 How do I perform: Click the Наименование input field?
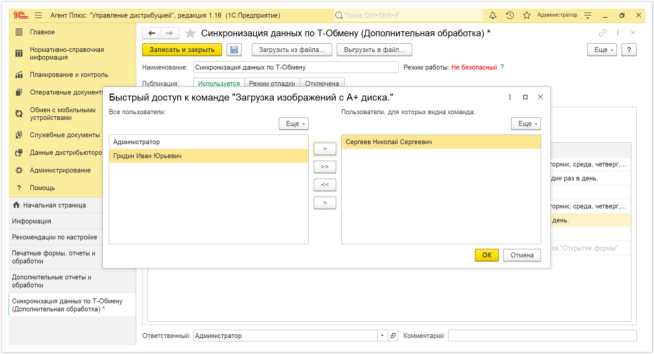click(x=296, y=67)
